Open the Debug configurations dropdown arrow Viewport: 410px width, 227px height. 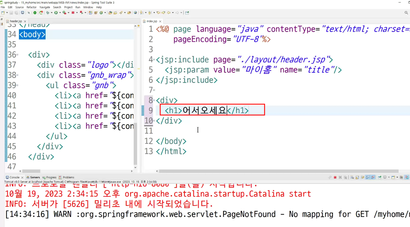(x=52, y=13)
